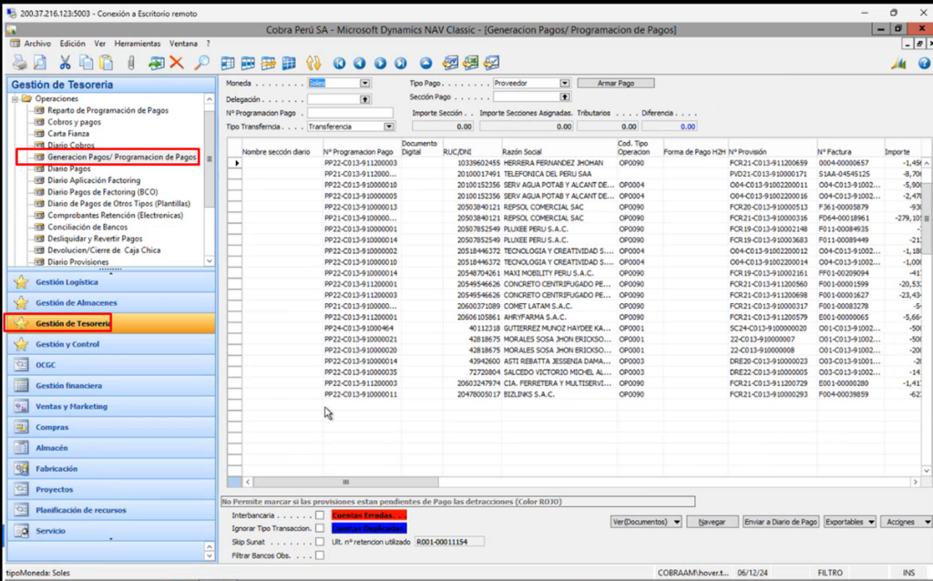Click the Copy toolbar icon
Image resolution: width=933 pixels, height=581 pixels.
point(87,63)
